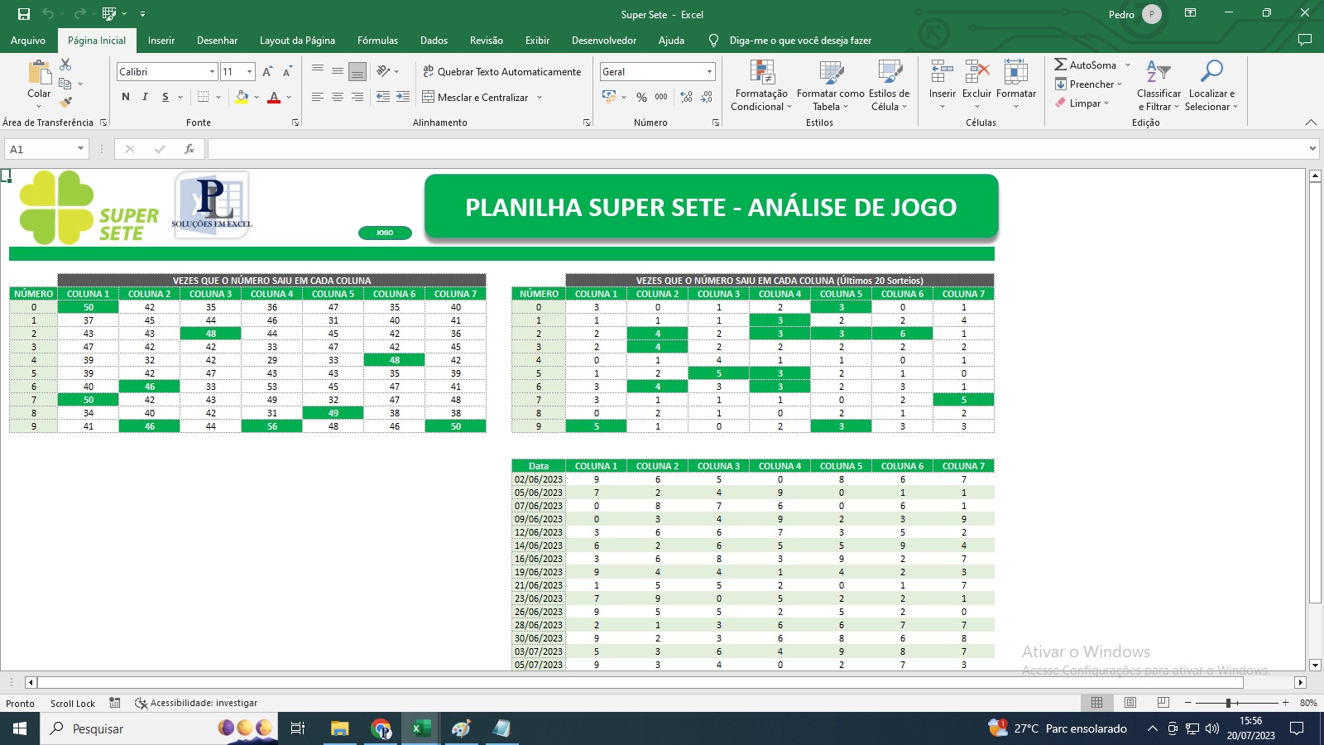Save the workbook with the disk icon

click(x=24, y=14)
